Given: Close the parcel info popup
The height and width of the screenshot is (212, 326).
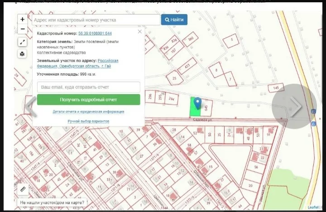Looking at the screenshot, I should pyautogui.click(x=139, y=32).
